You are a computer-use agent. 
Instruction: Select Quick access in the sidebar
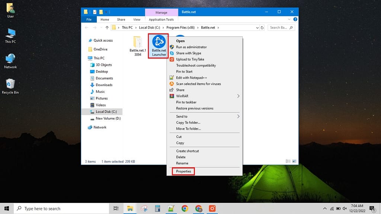(103, 40)
